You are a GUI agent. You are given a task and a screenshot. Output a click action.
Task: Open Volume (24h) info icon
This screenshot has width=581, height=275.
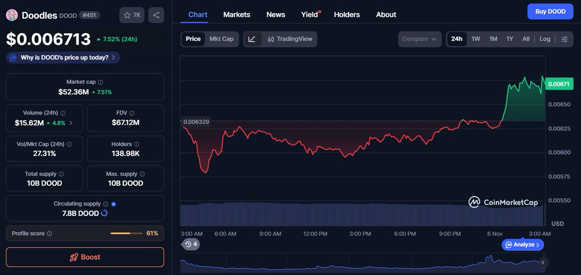pyautogui.click(x=63, y=113)
